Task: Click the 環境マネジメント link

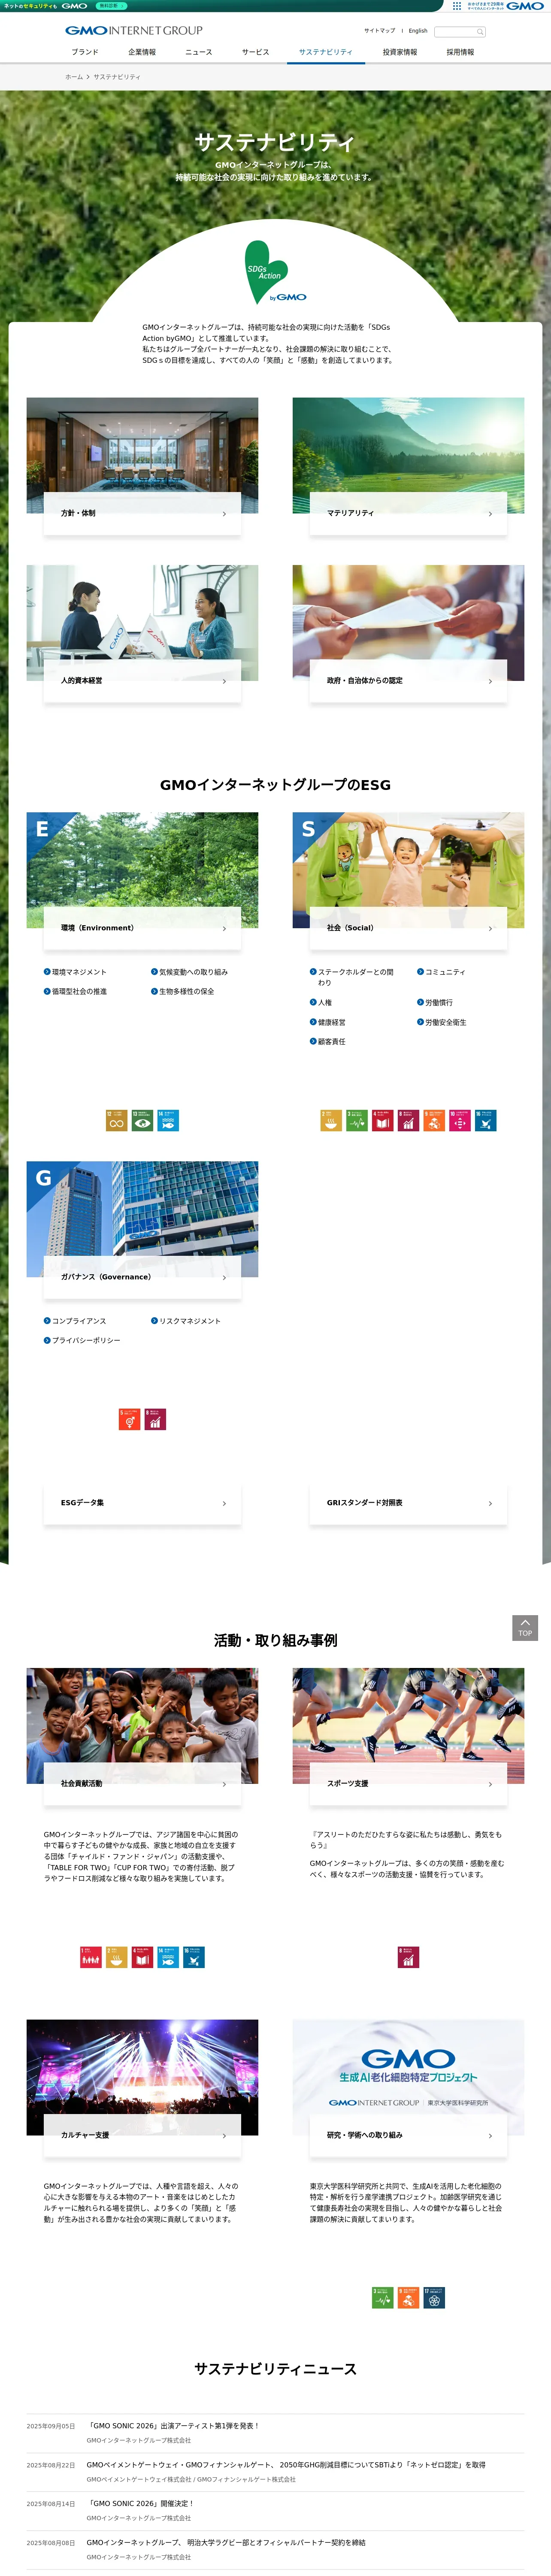Action: pos(75,972)
